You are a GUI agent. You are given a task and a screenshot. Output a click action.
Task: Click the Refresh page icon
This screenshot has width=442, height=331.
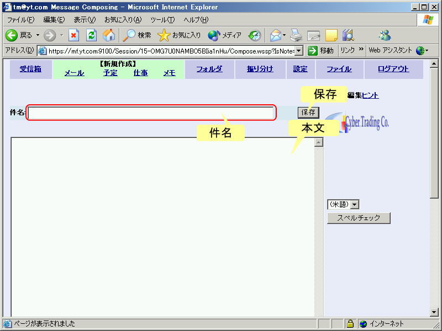pos(92,35)
